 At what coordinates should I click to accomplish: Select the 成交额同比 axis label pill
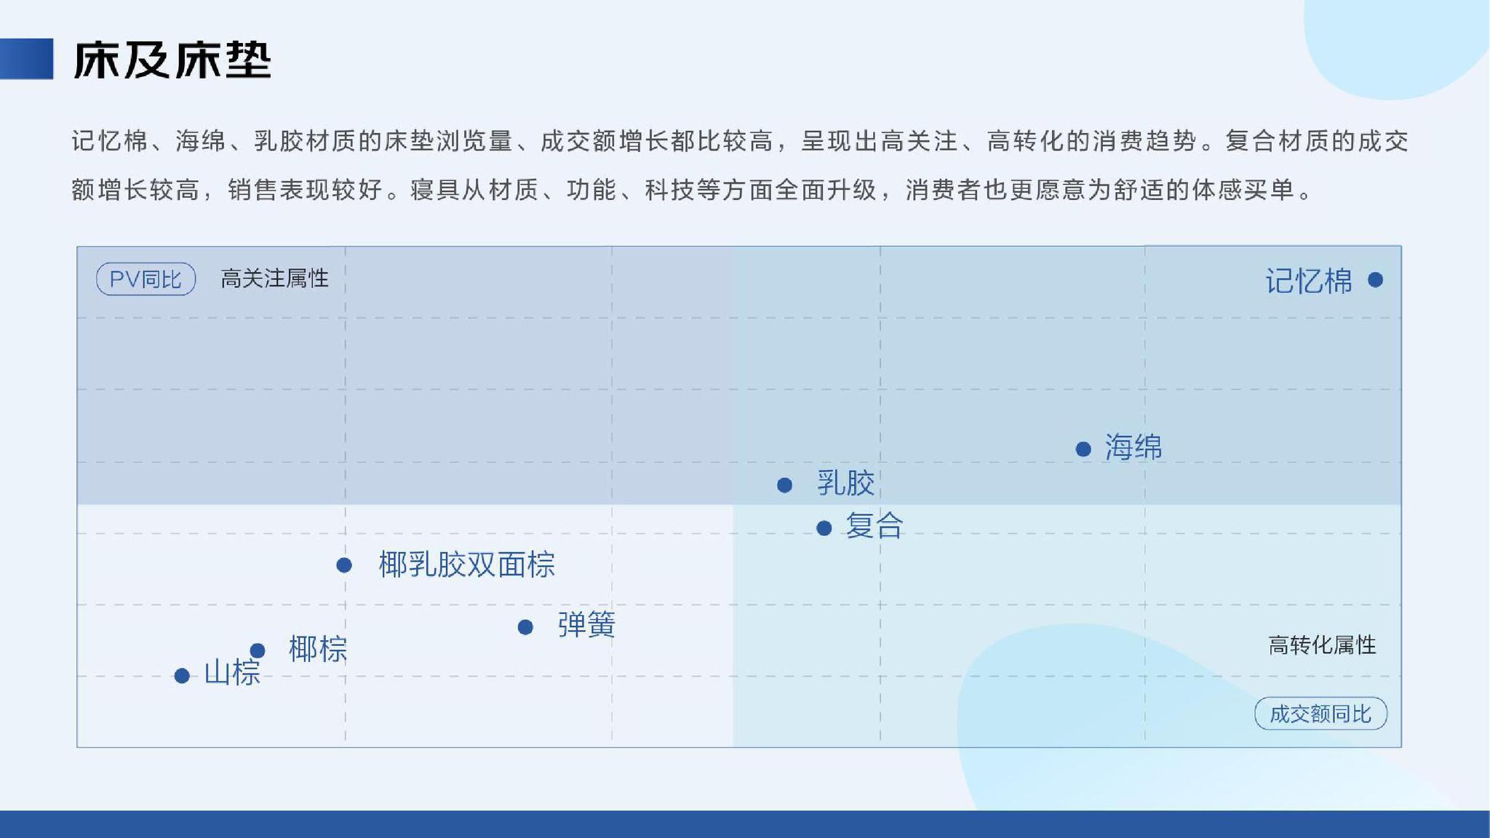(1320, 714)
